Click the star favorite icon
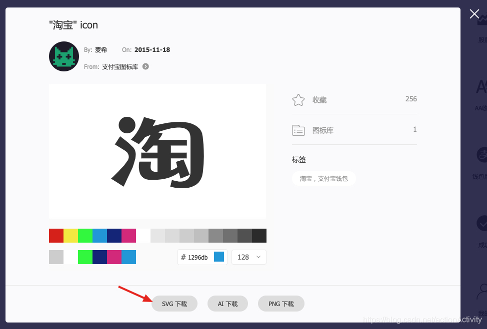The width and height of the screenshot is (487, 329). [x=298, y=100]
